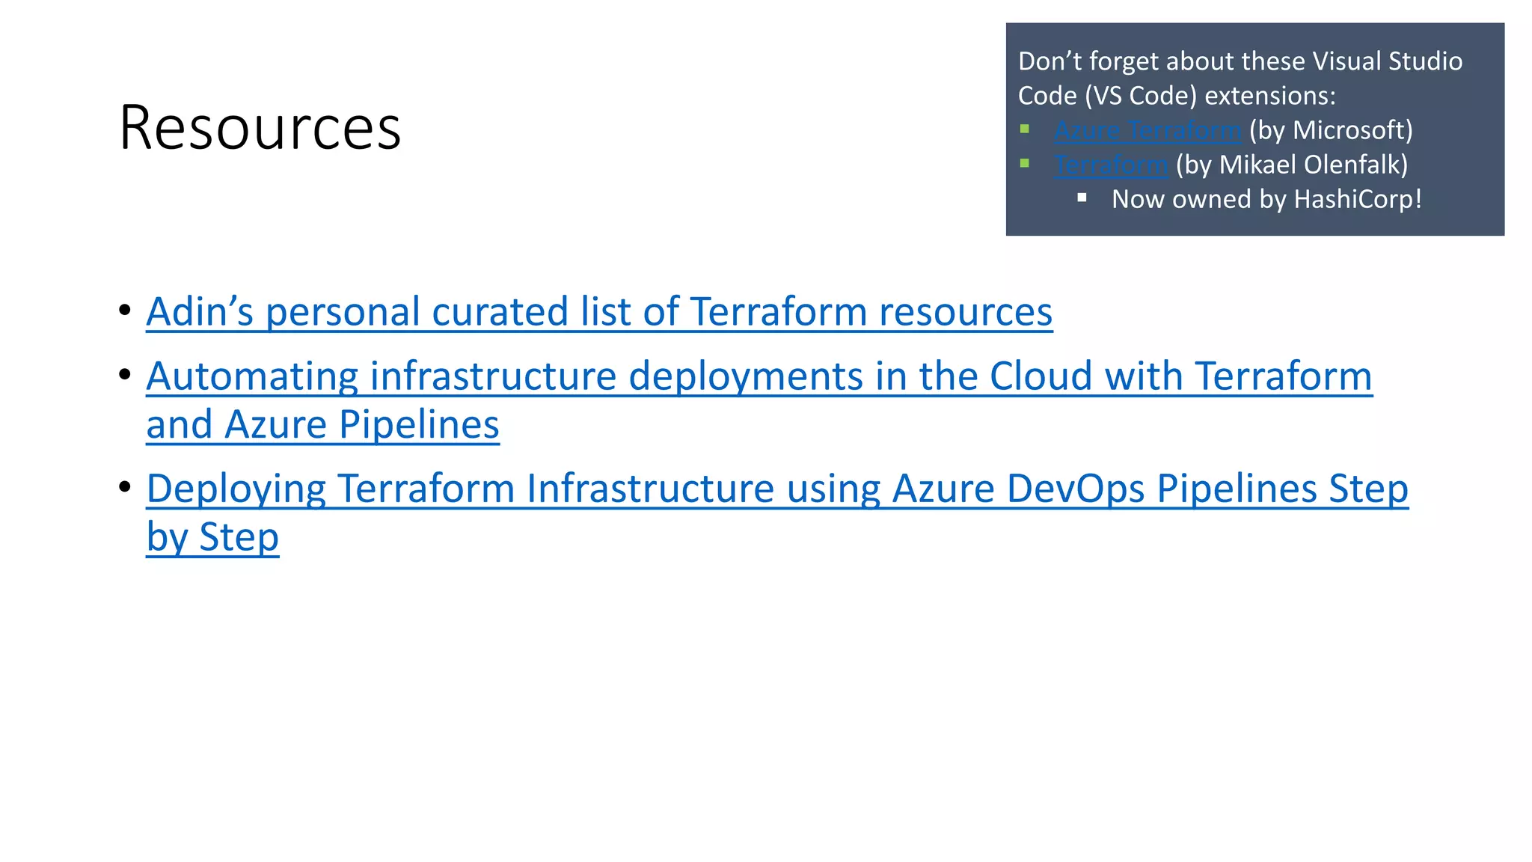Open Deploying Terraform Infrastructure using Azure DevOps link

pyautogui.click(x=777, y=513)
